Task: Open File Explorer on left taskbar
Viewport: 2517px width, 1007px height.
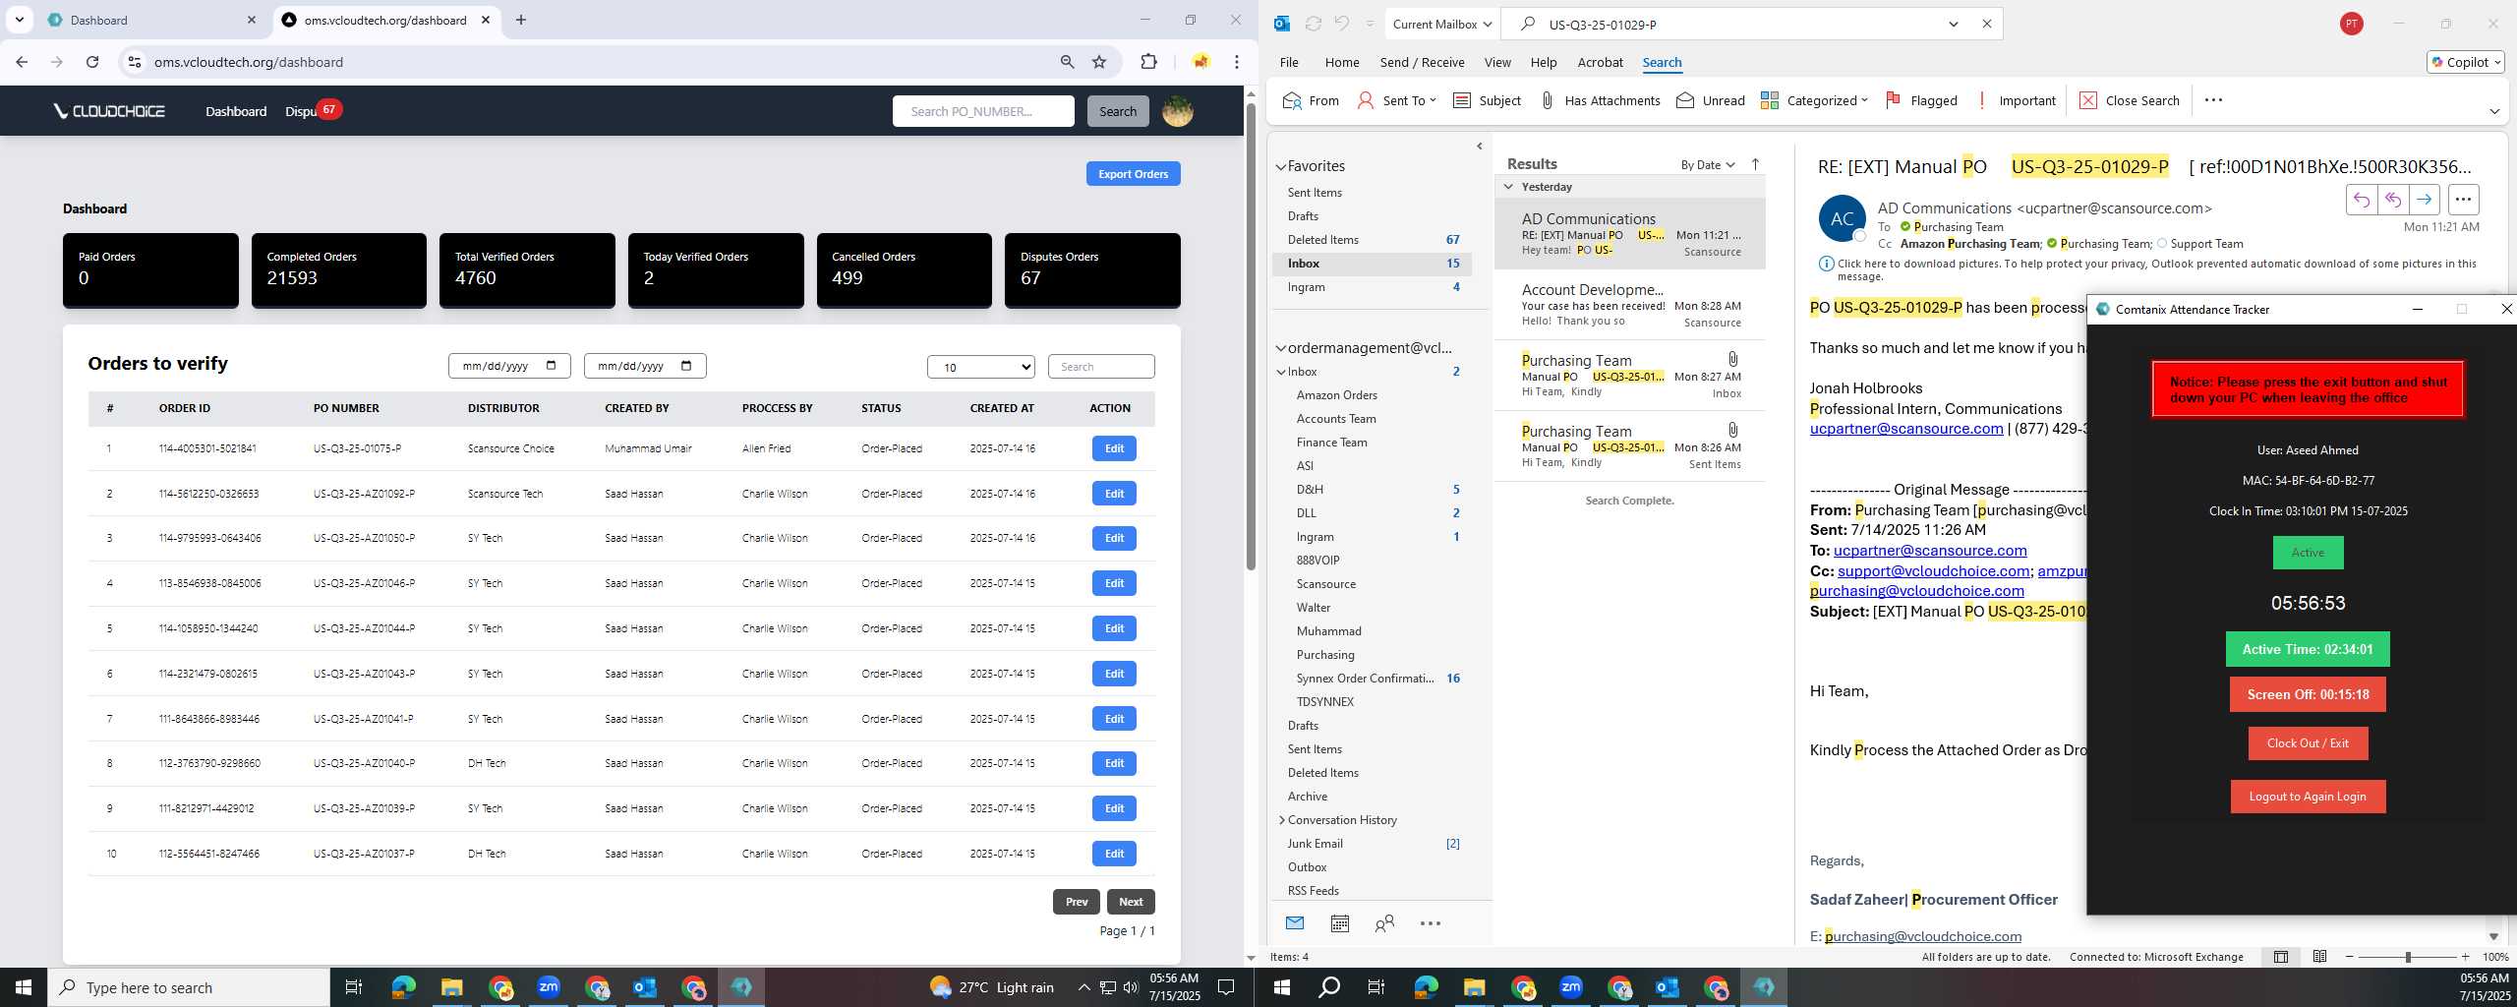Action: [x=451, y=987]
